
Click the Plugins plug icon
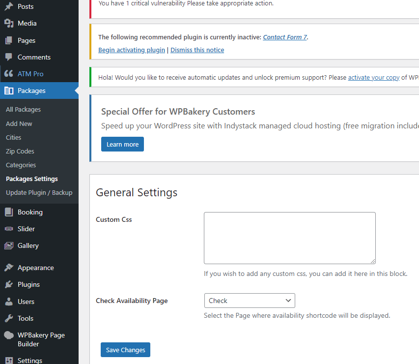9,284
